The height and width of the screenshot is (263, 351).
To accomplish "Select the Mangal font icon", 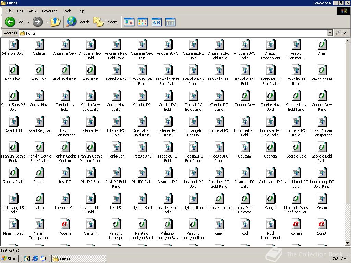I will tap(270, 199).
